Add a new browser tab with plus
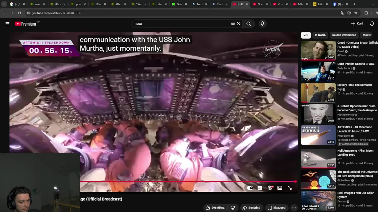Image resolution: width=378 pixels, height=212 pixels. click(x=354, y=4)
